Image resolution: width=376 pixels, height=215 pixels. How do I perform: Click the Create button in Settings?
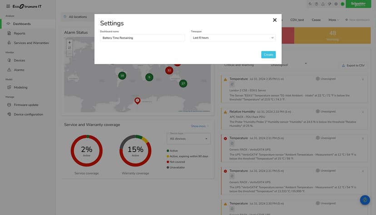tap(268, 55)
